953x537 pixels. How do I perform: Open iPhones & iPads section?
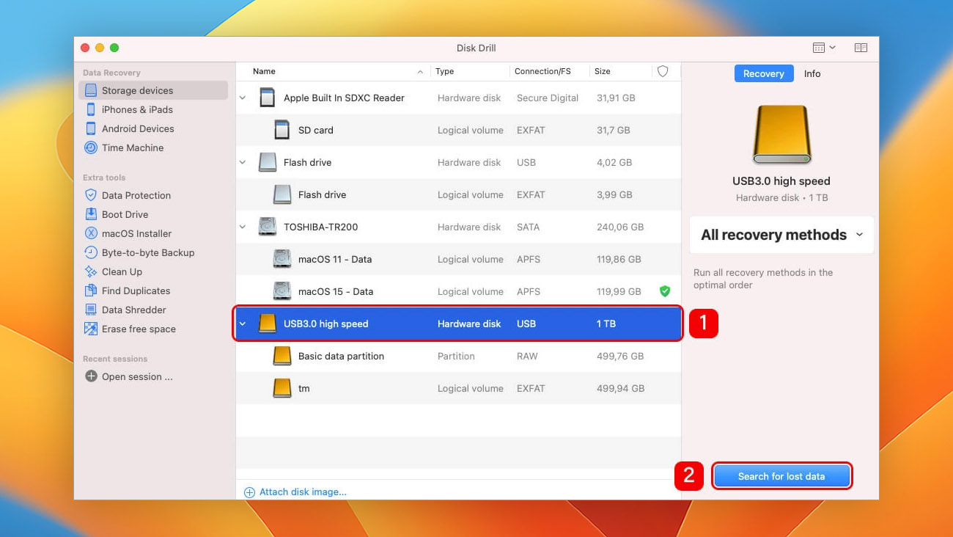(x=137, y=109)
